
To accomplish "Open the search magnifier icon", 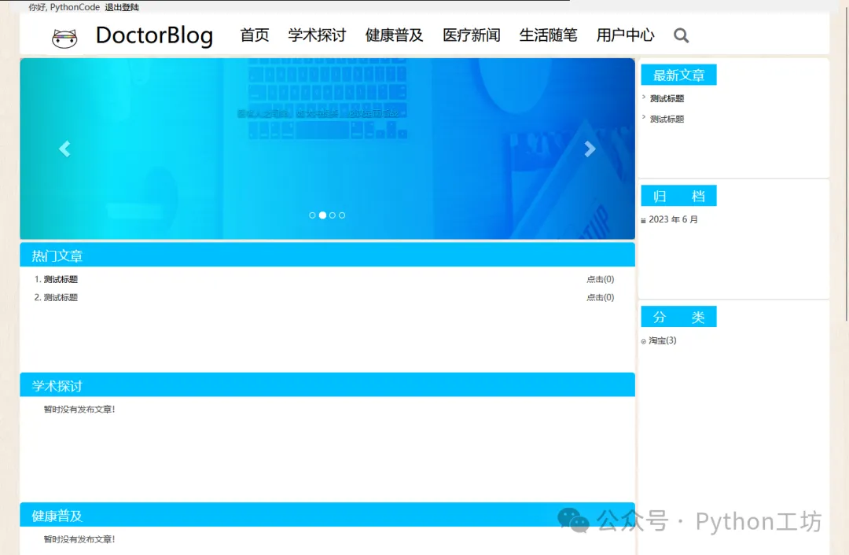I will (x=681, y=35).
